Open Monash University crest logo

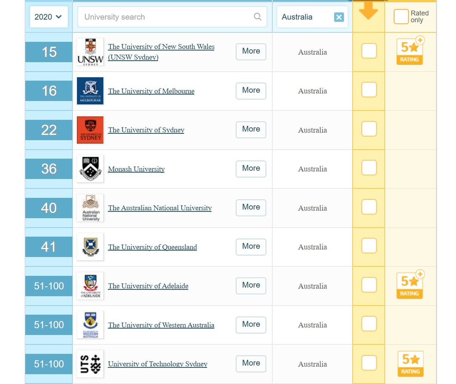pyautogui.click(x=90, y=169)
